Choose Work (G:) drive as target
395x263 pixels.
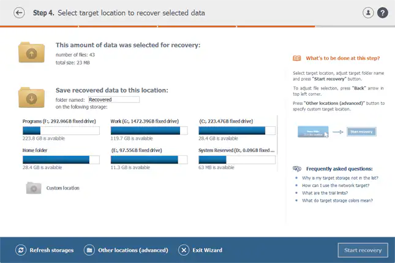[x=149, y=131]
